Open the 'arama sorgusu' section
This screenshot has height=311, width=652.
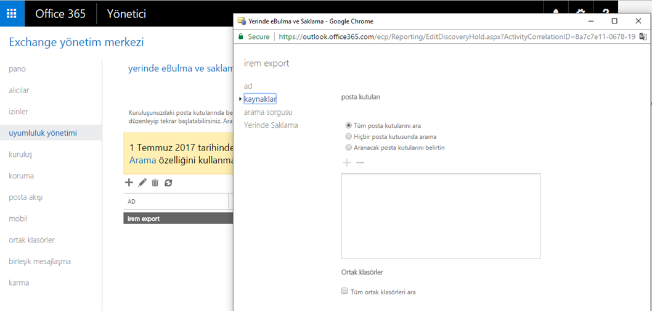[268, 112]
